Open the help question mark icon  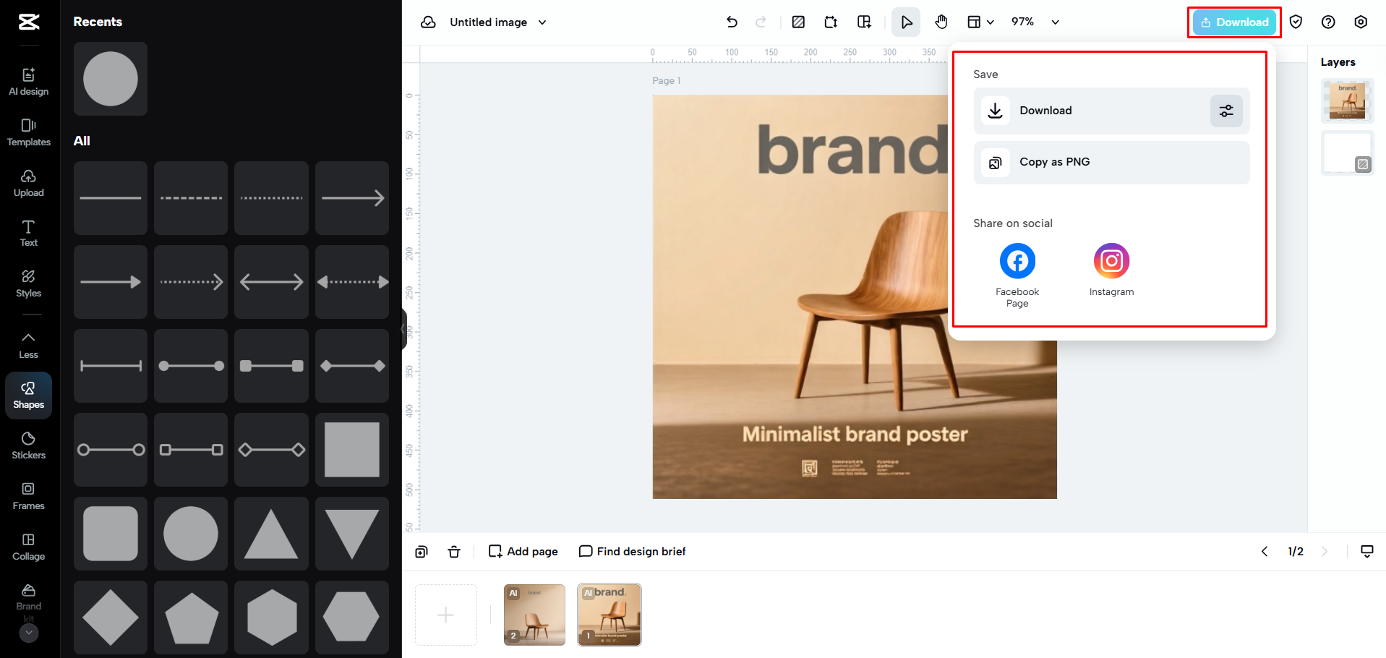click(1328, 22)
